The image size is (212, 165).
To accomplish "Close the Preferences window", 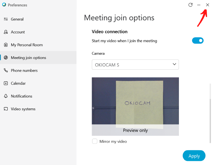I will pyautogui.click(x=207, y=5).
